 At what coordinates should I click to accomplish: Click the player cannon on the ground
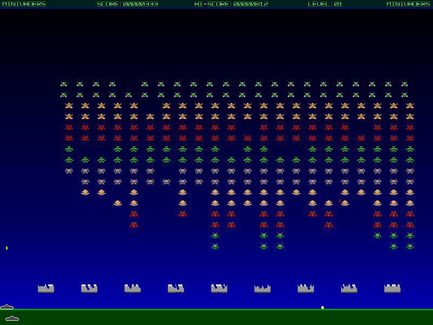7,307
